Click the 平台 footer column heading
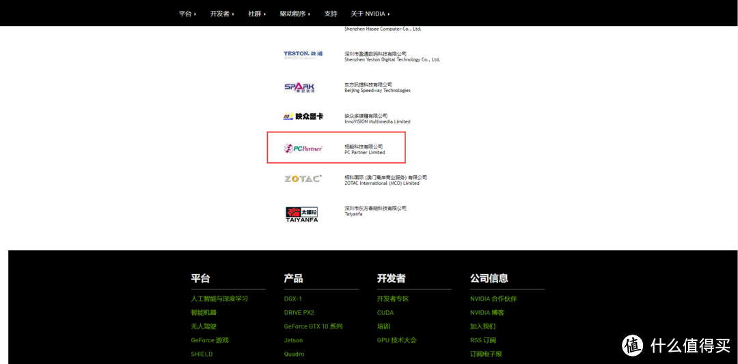Viewport: 738px width, 364px height. [x=200, y=278]
